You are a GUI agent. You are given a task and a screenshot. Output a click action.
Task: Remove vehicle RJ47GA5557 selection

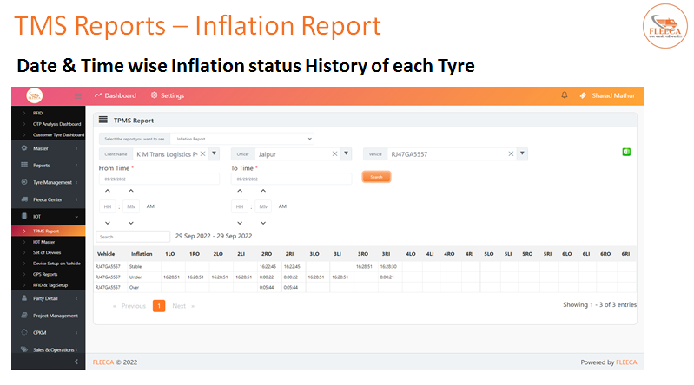(511, 153)
